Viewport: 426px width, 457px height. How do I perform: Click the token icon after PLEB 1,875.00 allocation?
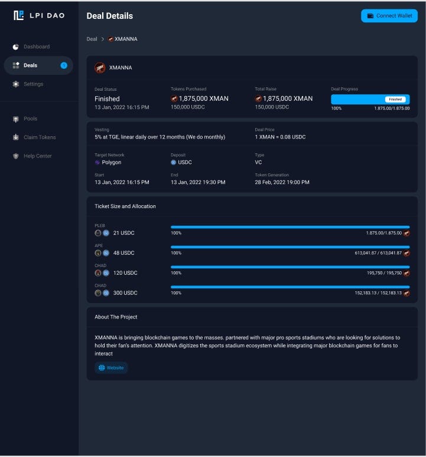click(x=407, y=233)
